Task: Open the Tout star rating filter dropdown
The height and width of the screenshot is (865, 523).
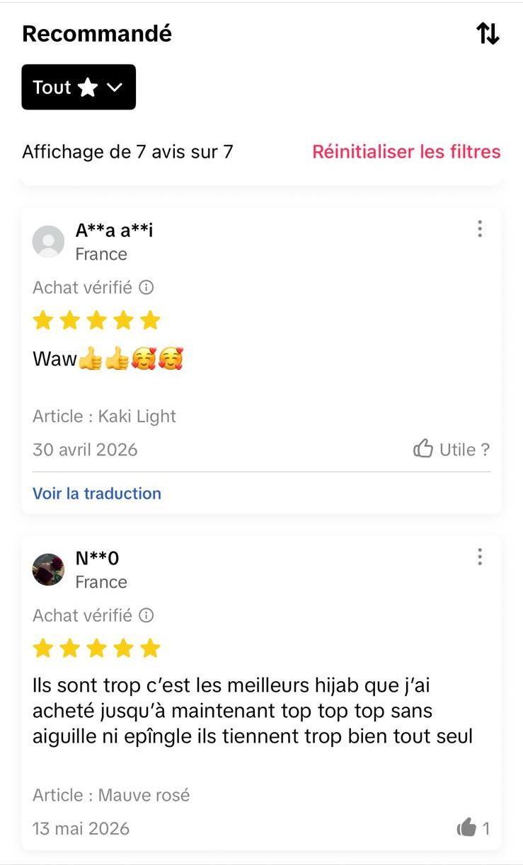Action: tap(79, 87)
